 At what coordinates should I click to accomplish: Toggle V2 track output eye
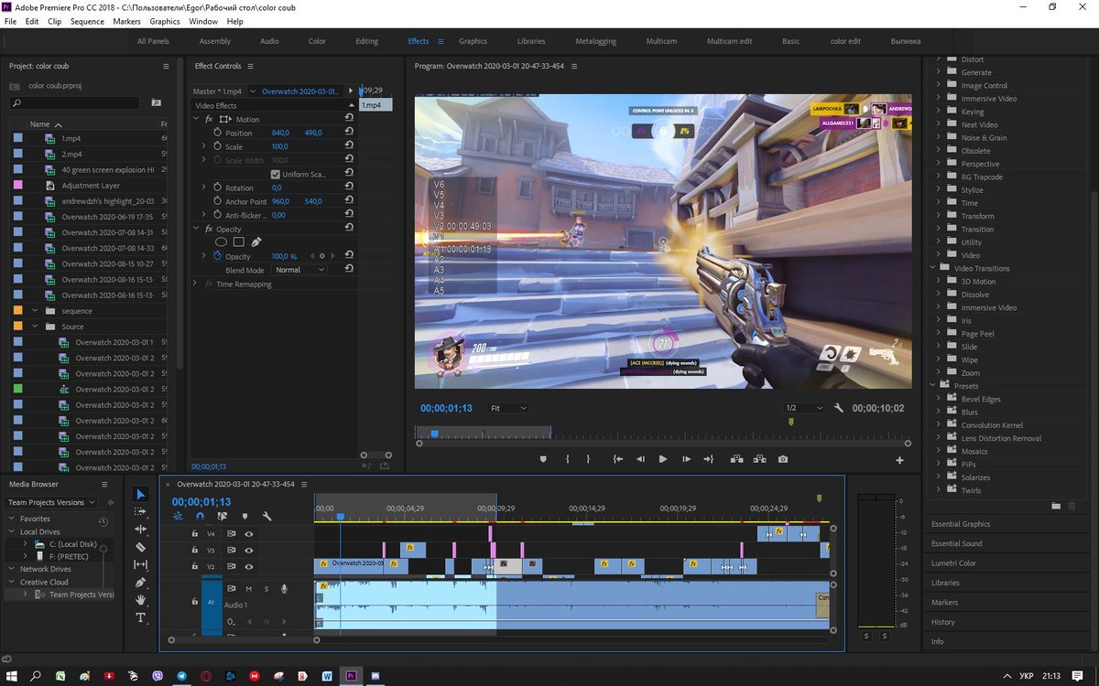point(248,567)
